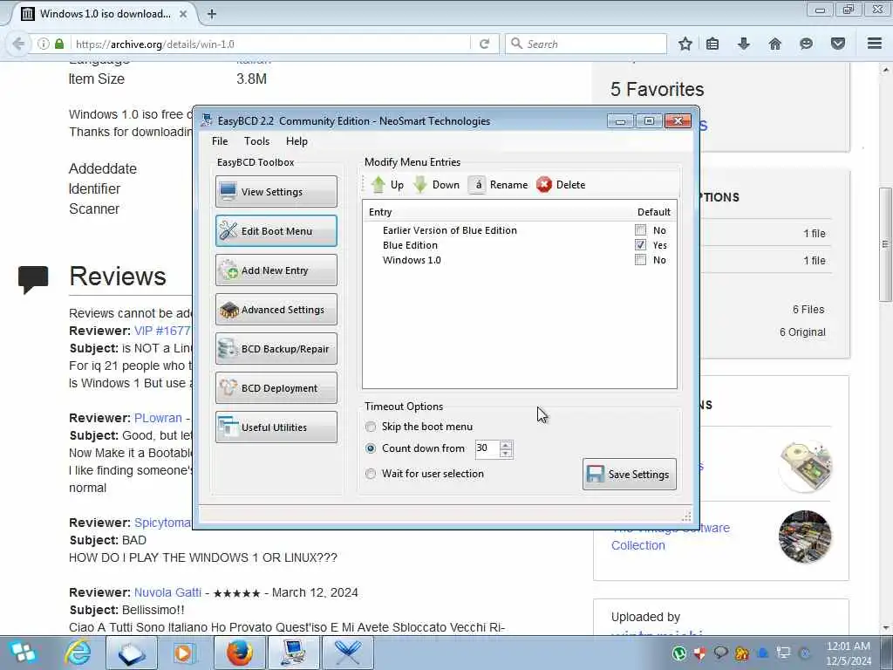
Task: Select Wait for user selection option
Action: pos(371,474)
